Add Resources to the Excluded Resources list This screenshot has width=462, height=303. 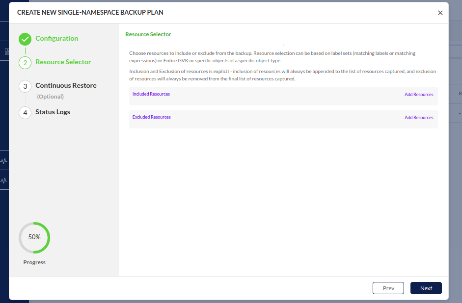point(419,118)
